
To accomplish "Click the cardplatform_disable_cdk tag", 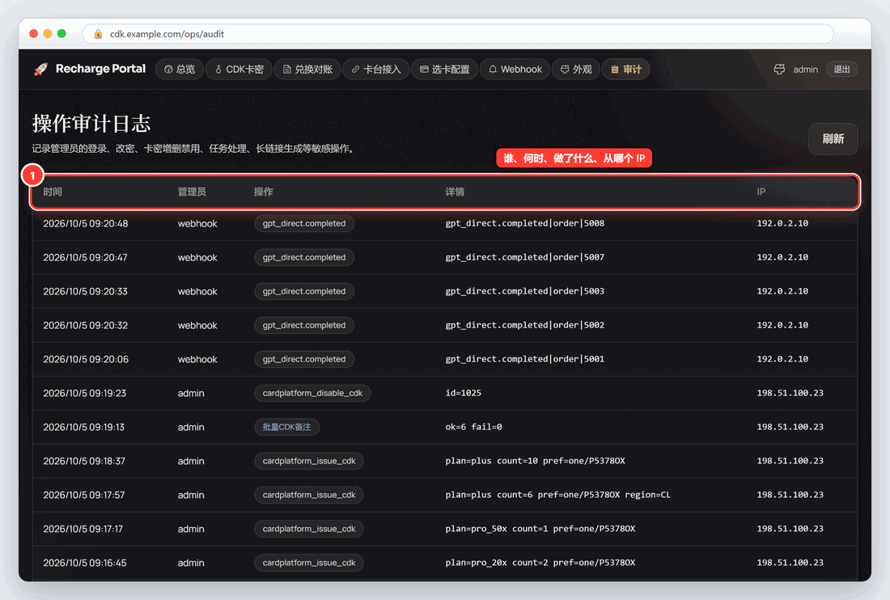I will coord(313,393).
